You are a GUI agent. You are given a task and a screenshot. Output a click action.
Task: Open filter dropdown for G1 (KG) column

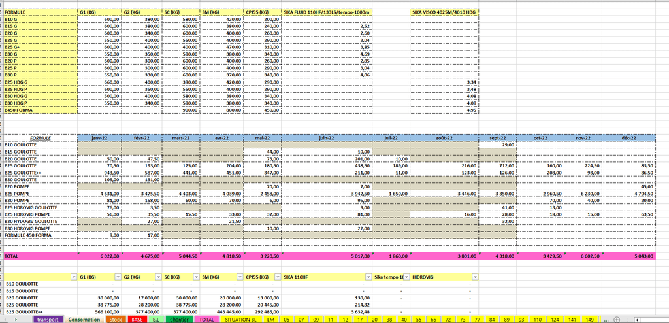[118, 277]
